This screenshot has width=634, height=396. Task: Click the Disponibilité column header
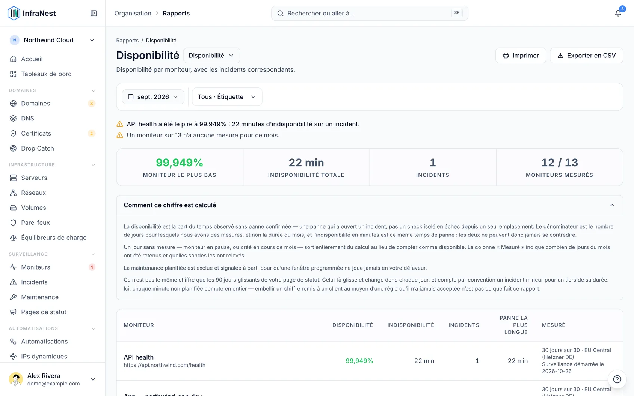[x=353, y=325]
